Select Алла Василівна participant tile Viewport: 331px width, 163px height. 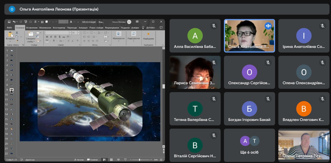click(195, 36)
